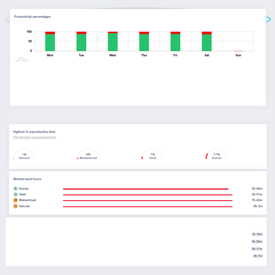Image resolution: width=275 pixels, height=275 pixels.
Task: Select Geet's 7% unproductive gauge
Action: (x=153, y=154)
